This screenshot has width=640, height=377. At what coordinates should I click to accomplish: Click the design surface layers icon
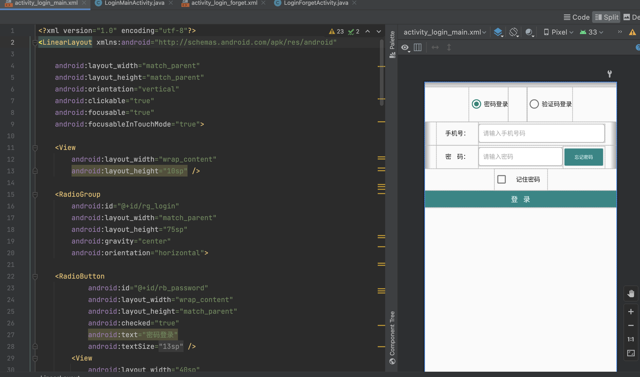click(x=498, y=32)
